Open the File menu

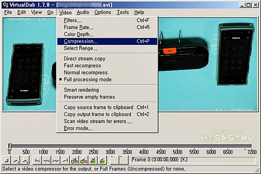pyautogui.click(x=8, y=13)
